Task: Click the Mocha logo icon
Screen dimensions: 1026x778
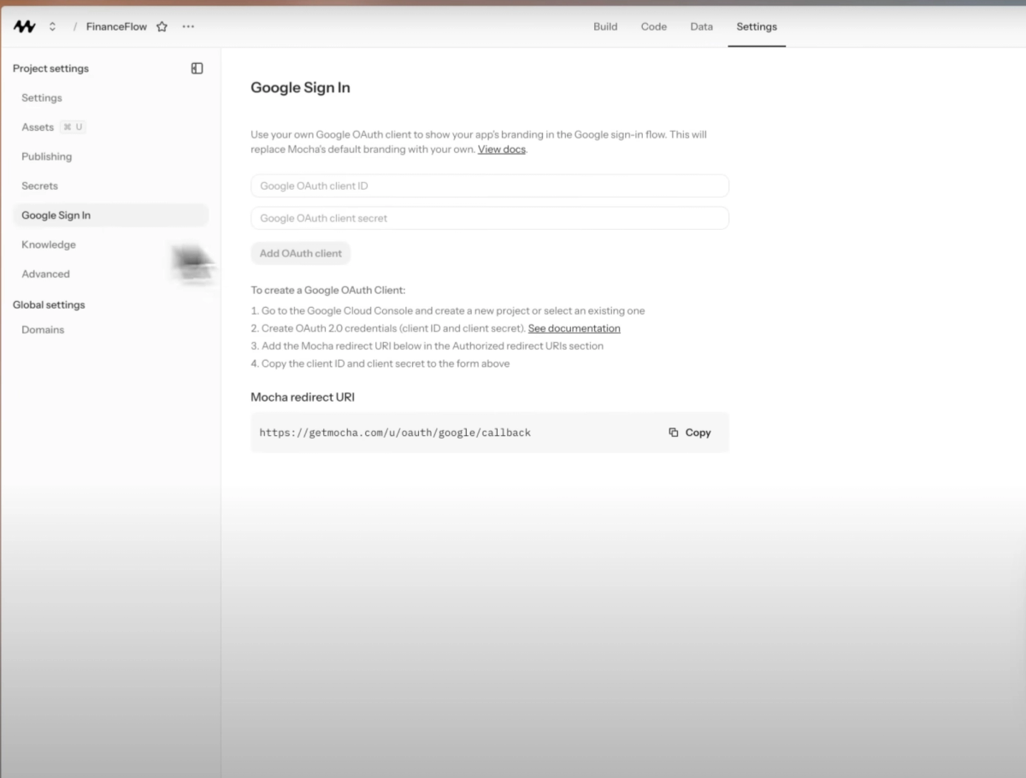Action: (x=24, y=27)
